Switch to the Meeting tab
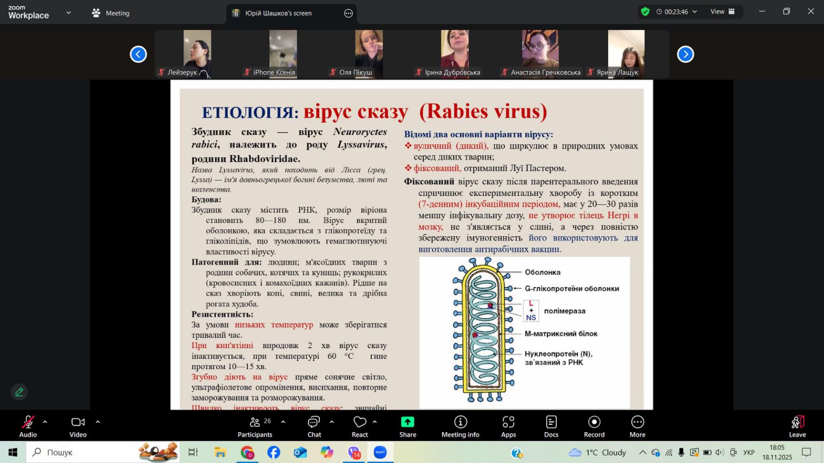 (x=111, y=13)
